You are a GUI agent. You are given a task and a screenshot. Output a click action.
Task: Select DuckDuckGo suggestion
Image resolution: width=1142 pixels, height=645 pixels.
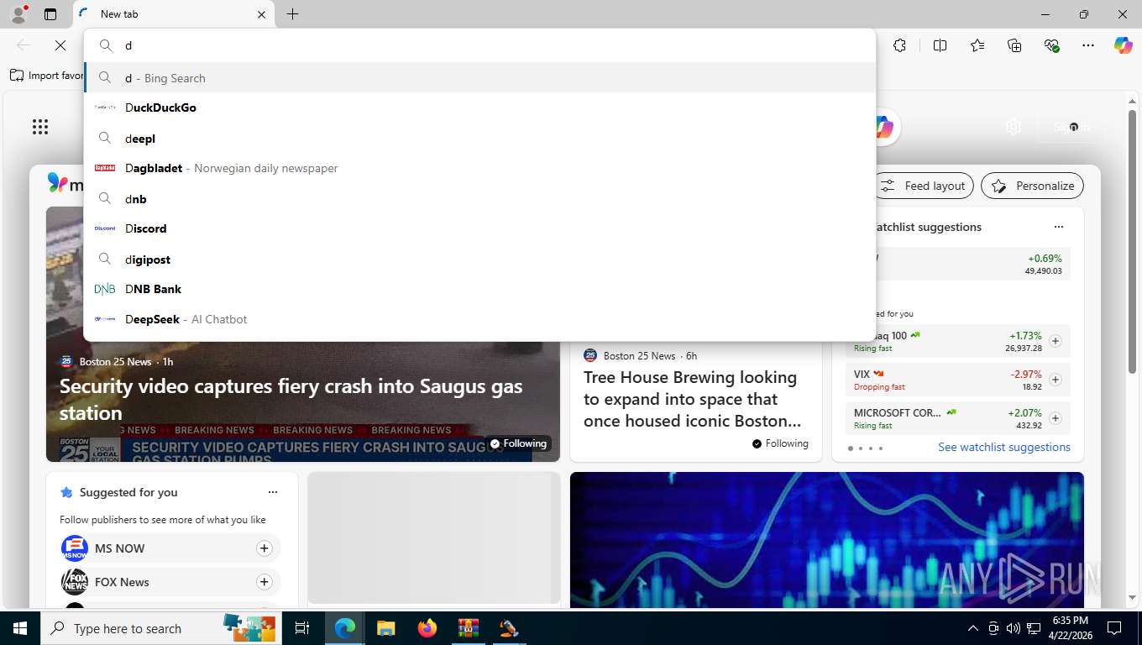click(x=479, y=107)
